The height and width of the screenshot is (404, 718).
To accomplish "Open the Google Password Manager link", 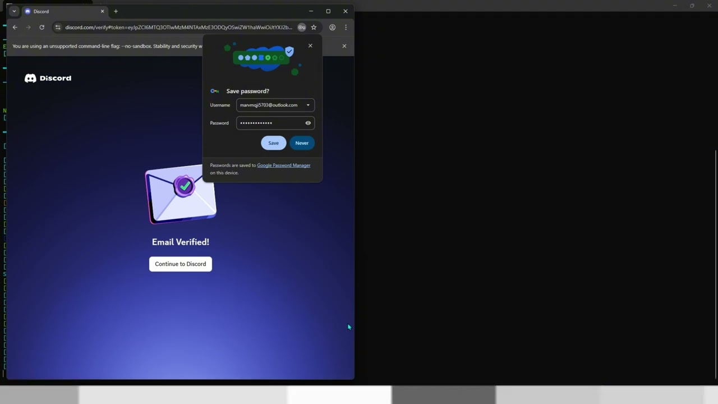I will point(283,166).
